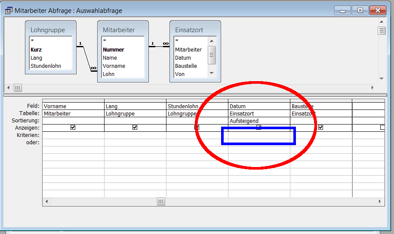The height and width of the screenshot is (234, 394).
Task: Click the table pane scroll-up arrow
Action: pos(381,23)
